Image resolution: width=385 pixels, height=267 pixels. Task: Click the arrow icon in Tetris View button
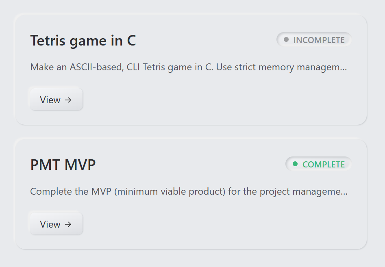coord(68,100)
